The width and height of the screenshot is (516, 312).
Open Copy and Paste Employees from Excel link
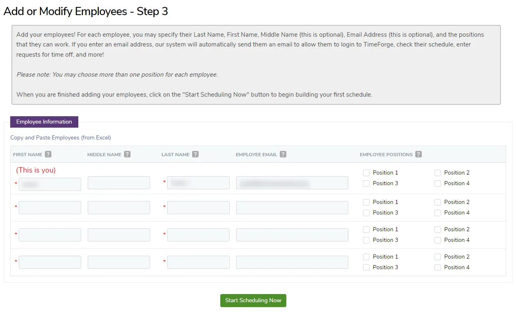tap(60, 138)
